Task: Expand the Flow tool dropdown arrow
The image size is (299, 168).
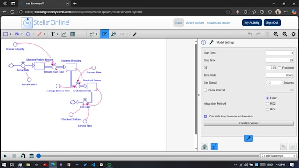Action: [22, 34]
